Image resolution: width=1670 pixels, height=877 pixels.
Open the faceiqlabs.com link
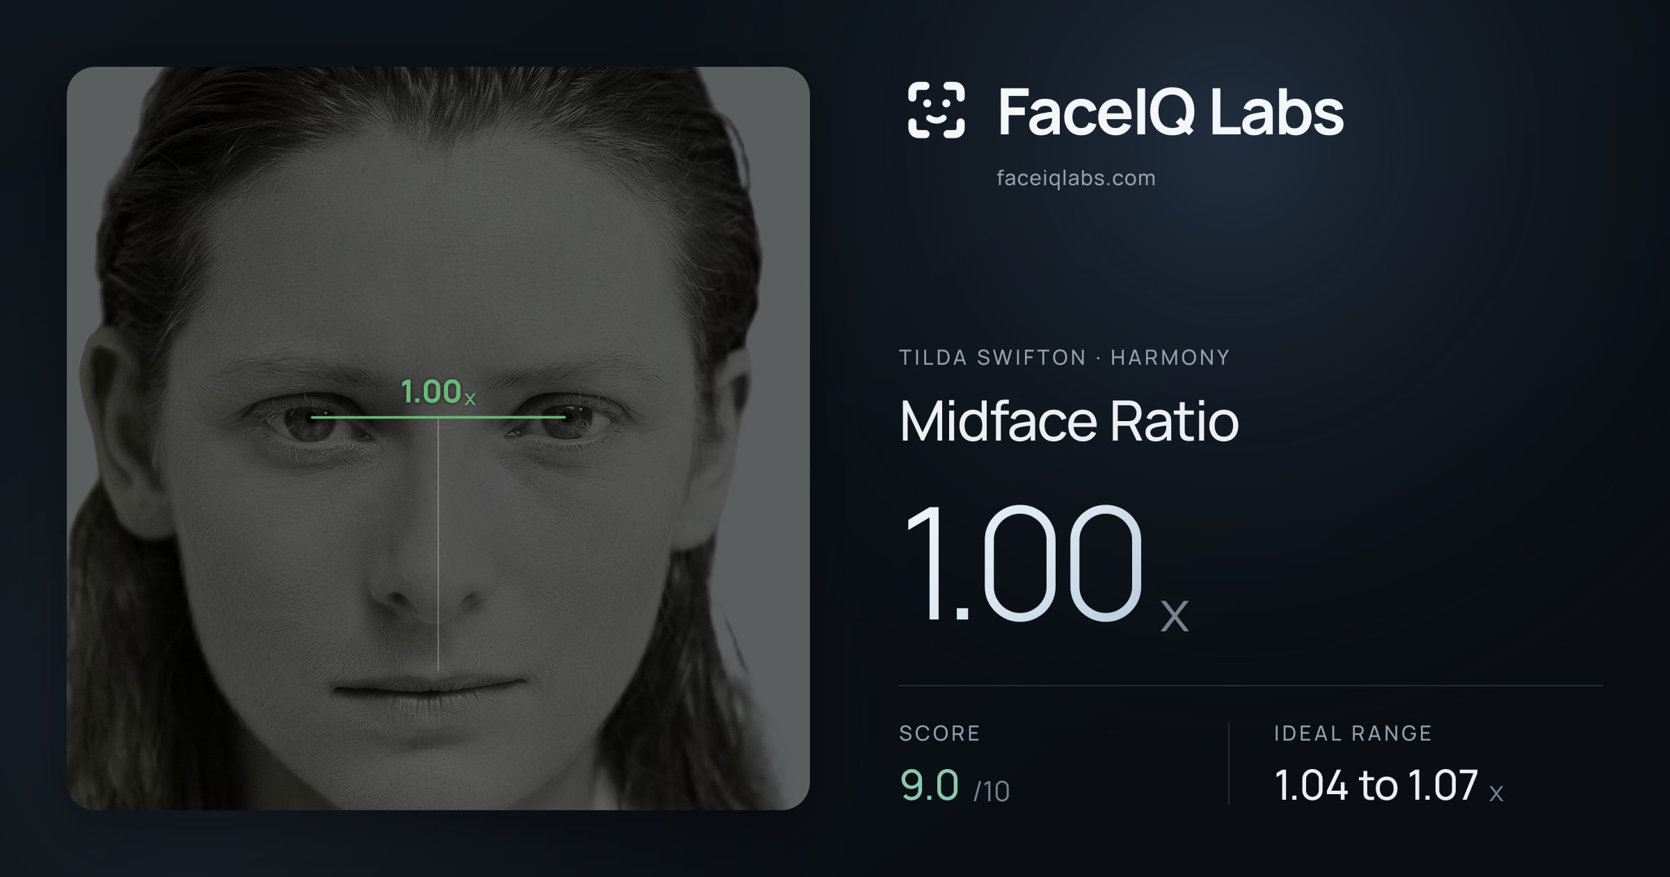point(1076,178)
